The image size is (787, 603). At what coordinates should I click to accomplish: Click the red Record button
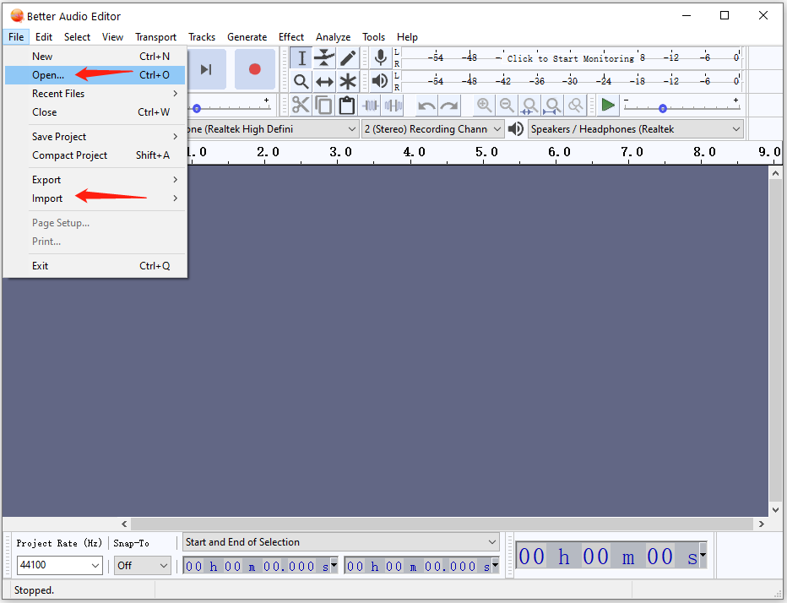coord(254,69)
